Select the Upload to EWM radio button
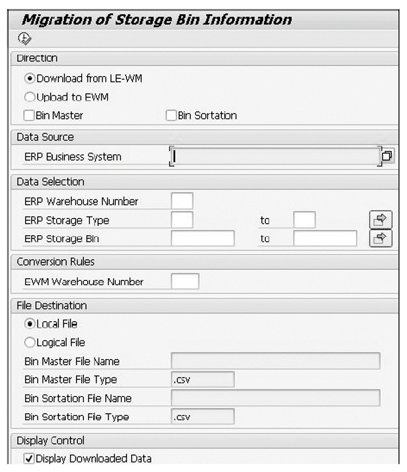 [x=30, y=97]
